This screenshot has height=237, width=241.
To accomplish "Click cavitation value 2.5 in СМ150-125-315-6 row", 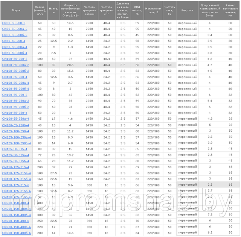I will (x=210, y=185).
